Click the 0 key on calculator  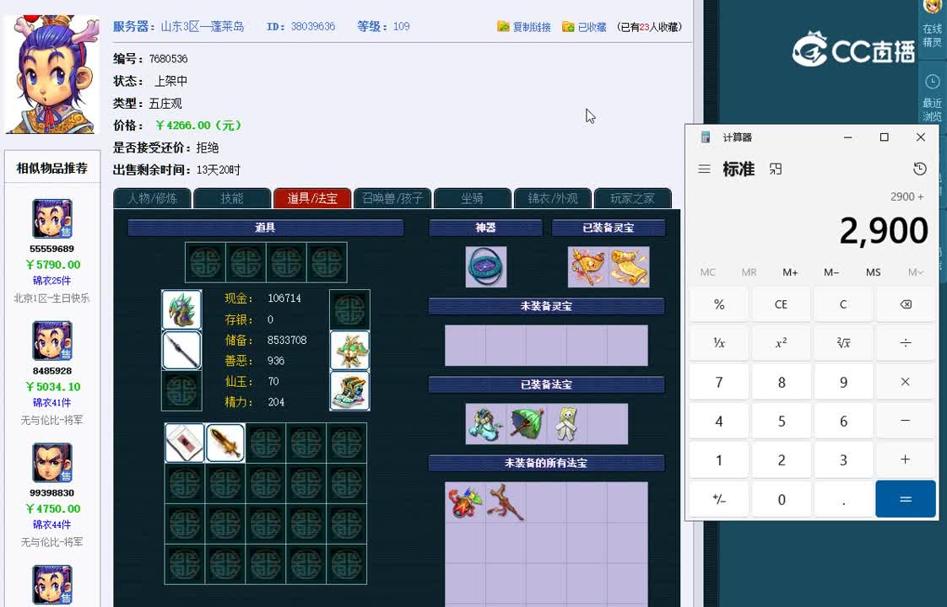tap(781, 499)
